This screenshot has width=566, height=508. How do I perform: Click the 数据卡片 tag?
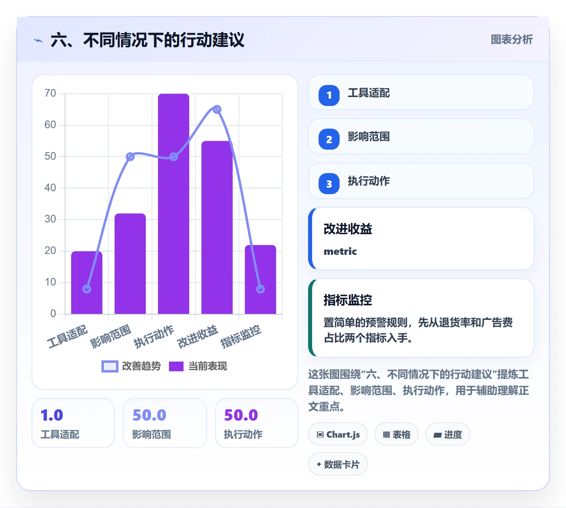(x=338, y=464)
